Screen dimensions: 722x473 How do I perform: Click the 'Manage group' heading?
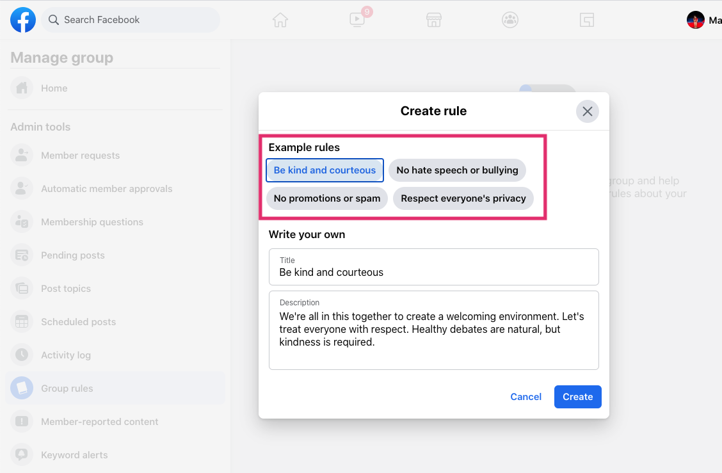pyautogui.click(x=61, y=58)
